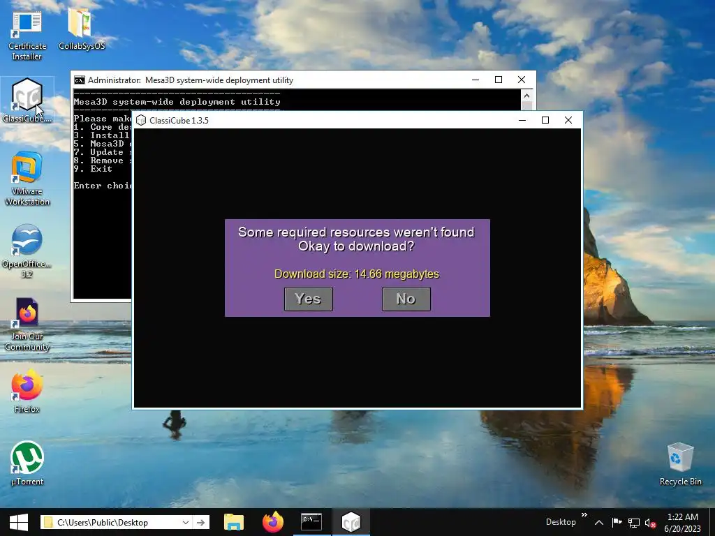
Task: Expand Desktop toolbar chevron in taskbar
Action: [584, 515]
